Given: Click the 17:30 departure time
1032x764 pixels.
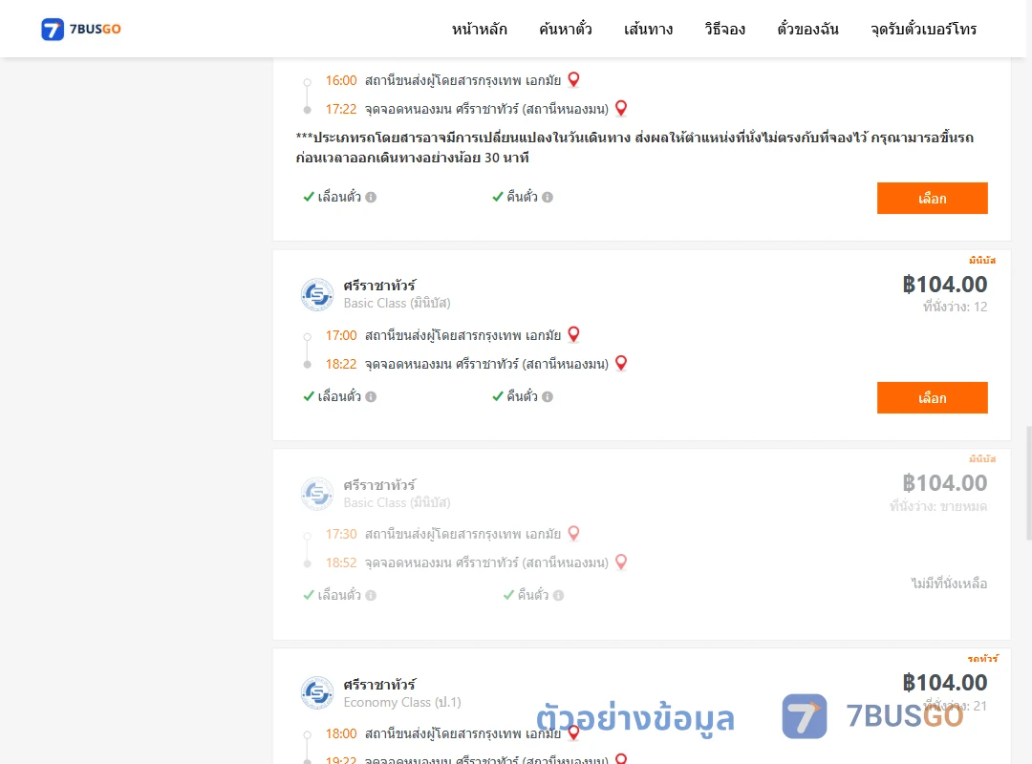Looking at the screenshot, I should click(x=341, y=534).
